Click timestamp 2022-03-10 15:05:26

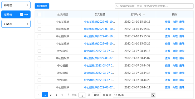click(x=137, y=44)
